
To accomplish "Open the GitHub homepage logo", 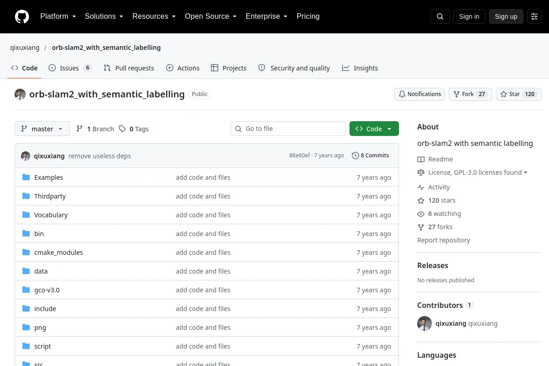I will [22, 16].
